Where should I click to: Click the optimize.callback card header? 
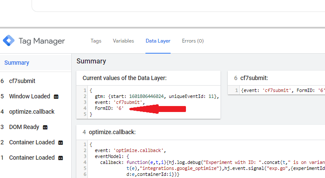pyautogui.click(x=112, y=132)
